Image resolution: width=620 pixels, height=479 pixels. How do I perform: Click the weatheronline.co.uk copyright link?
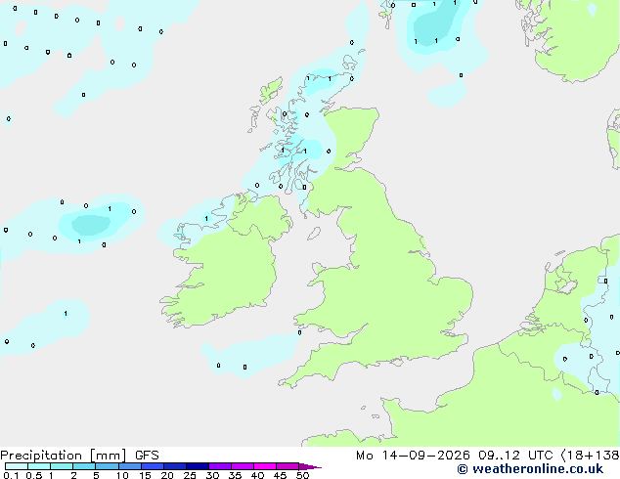click(530, 469)
